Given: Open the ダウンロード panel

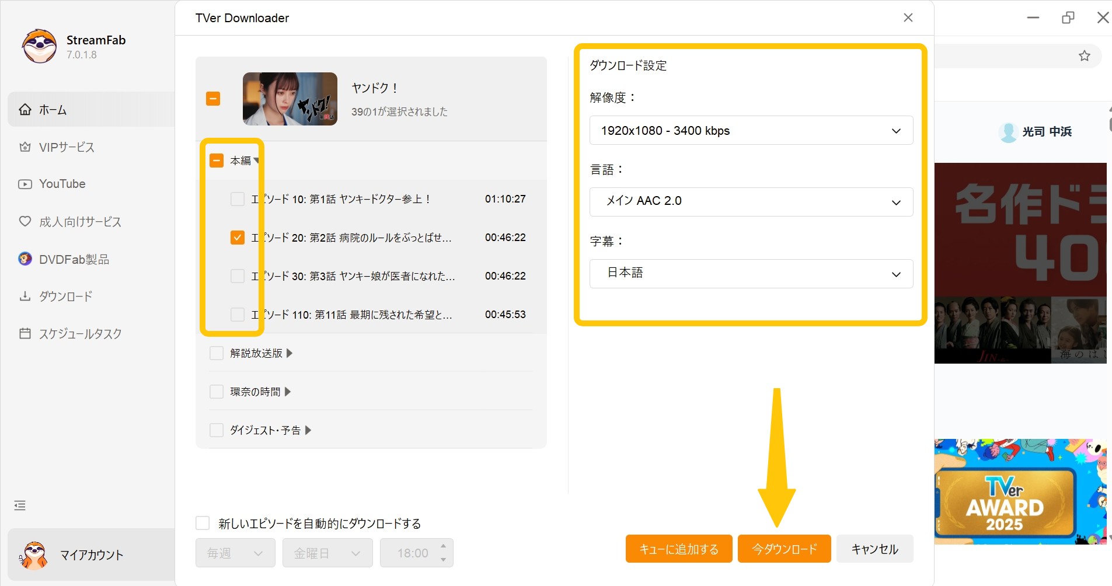Looking at the screenshot, I should (66, 297).
